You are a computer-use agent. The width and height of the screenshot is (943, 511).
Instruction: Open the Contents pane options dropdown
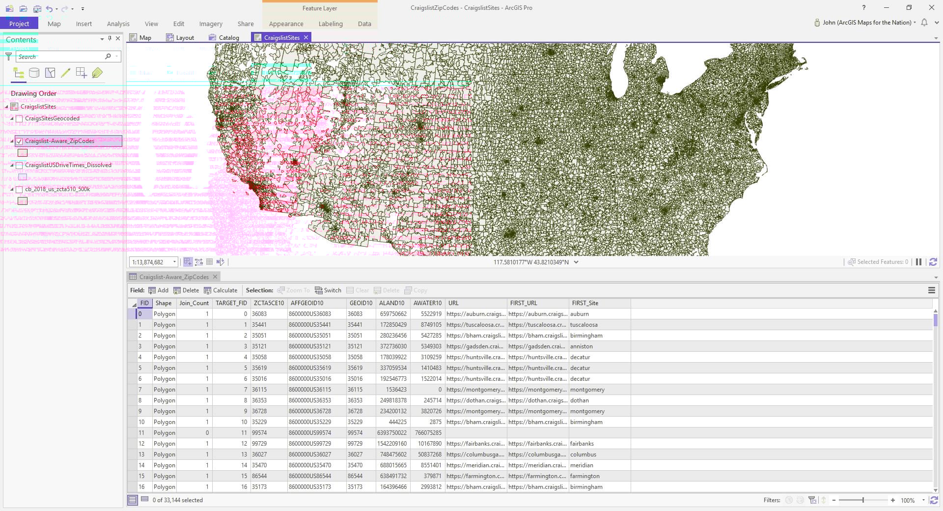coord(102,39)
